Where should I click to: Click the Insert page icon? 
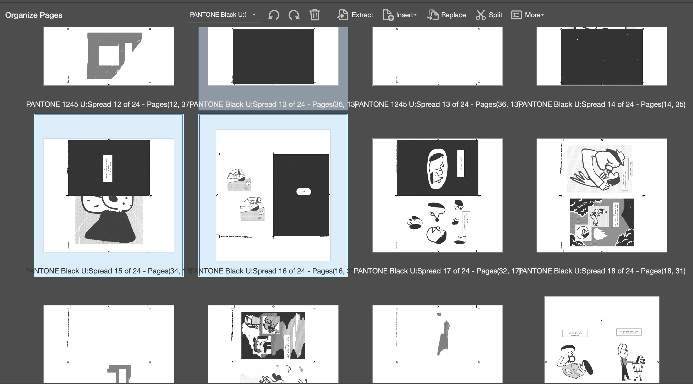click(388, 15)
